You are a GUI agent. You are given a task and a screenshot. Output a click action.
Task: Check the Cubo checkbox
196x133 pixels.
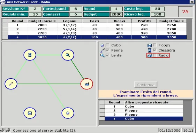[x=107, y=45]
